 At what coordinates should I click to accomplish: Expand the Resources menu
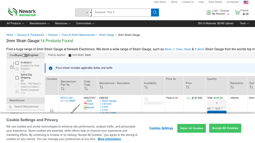tap(62, 24)
